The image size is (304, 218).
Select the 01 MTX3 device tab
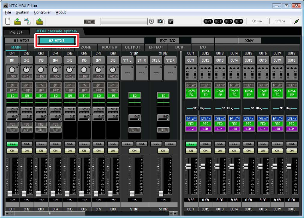[x=22, y=41]
